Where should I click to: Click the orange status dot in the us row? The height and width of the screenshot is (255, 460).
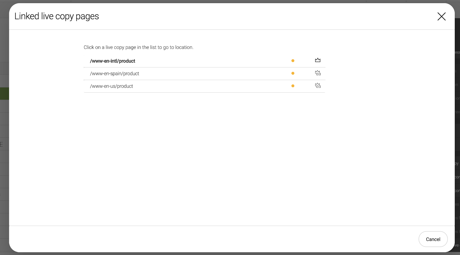point(293,86)
